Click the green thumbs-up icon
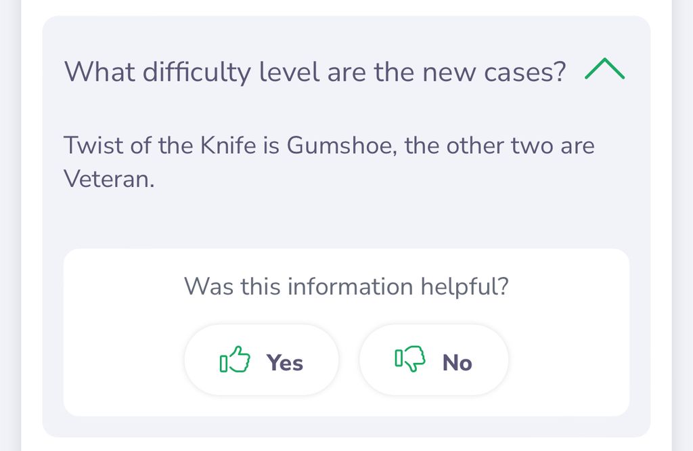Viewport: 693px width, 451px height. click(235, 360)
